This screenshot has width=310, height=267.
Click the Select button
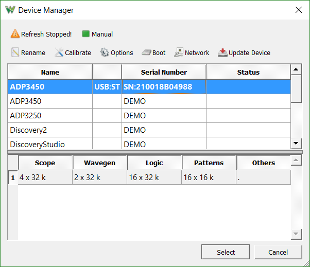(x=226, y=252)
